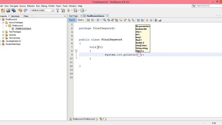Collapse code fold at line 8
The width and height of the screenshot is (222, 125).
(76, 51)
